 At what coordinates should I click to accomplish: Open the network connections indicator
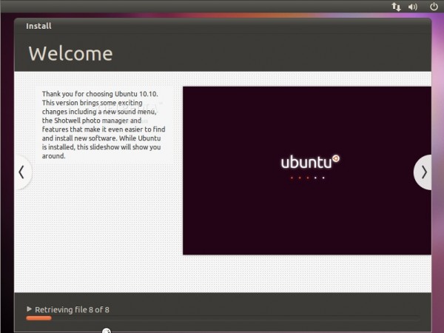[x=396, y=7]
